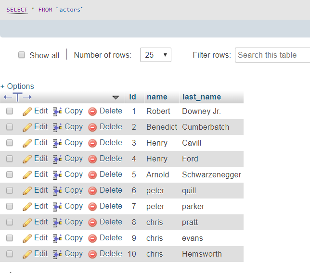Click Copy link for Arnold Schwarzenegger row
The image size is (310, 273).
[x=74, y=174]
